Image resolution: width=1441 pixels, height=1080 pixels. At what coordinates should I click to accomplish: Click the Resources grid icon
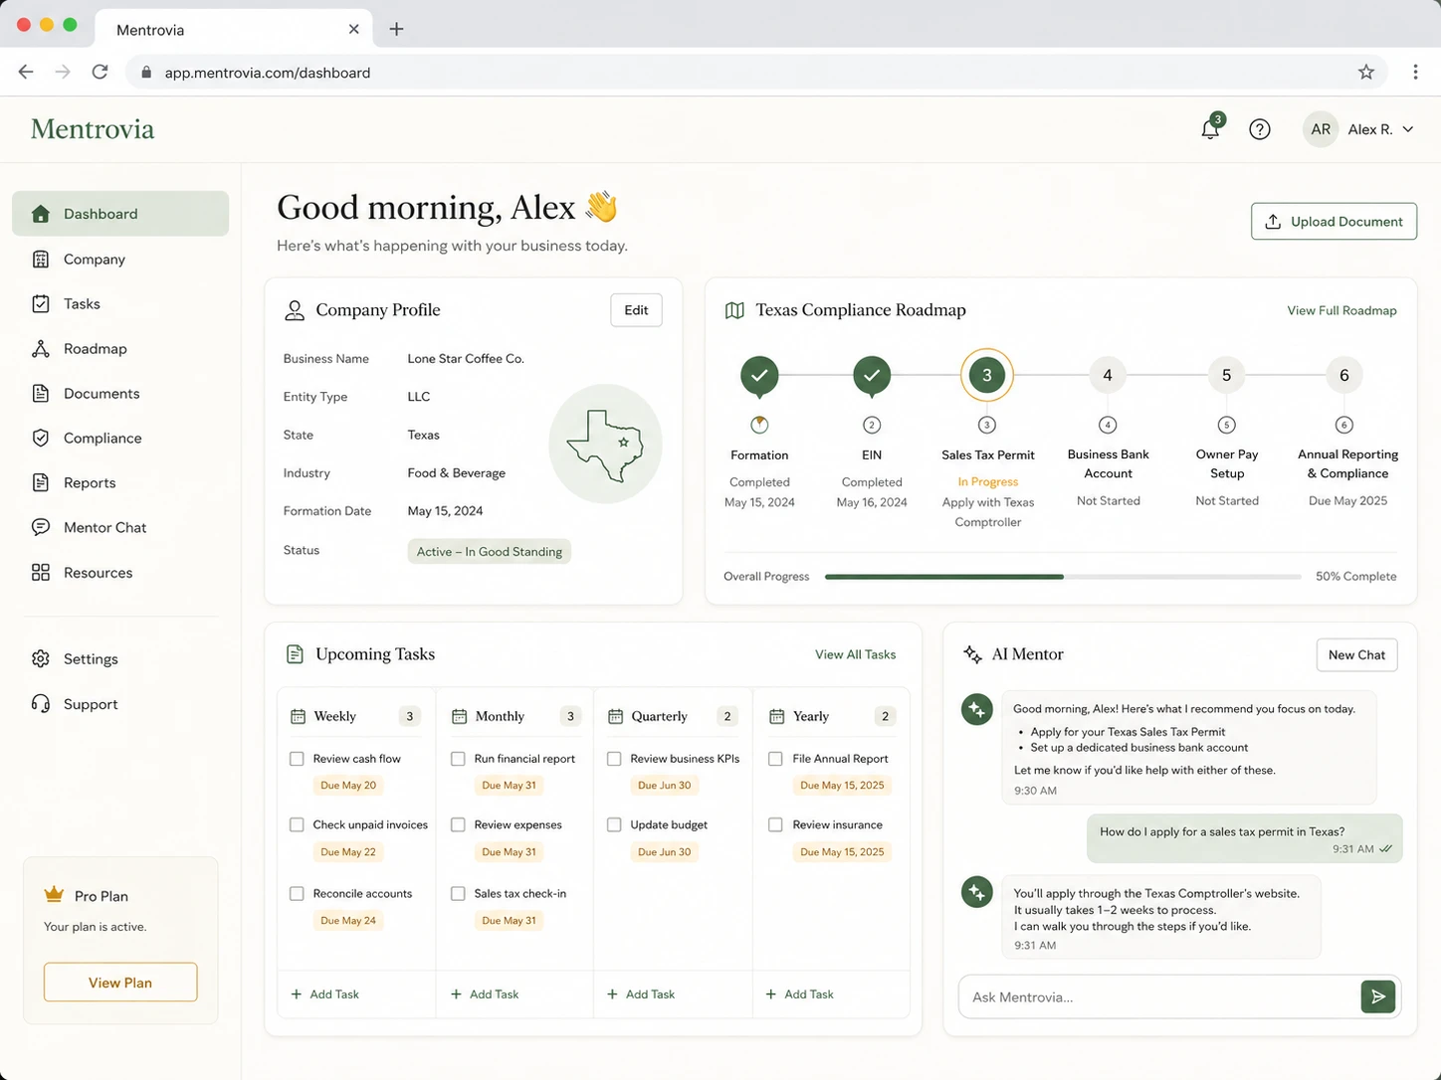(41, 573)
